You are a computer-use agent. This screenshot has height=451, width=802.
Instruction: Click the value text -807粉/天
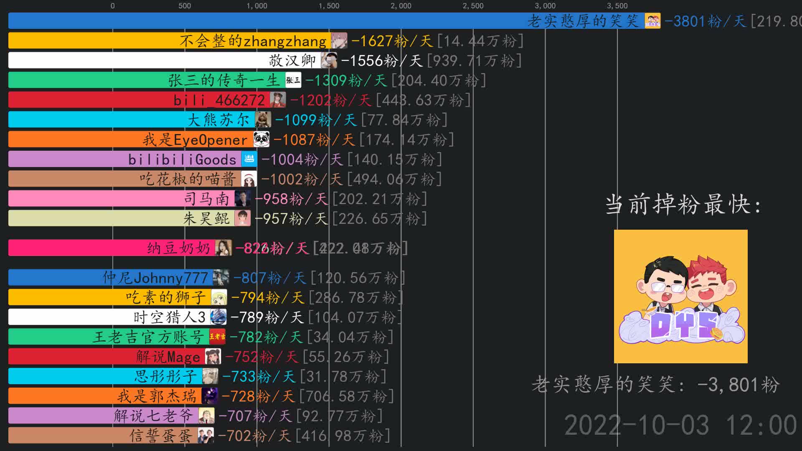(x=270, y=278)
